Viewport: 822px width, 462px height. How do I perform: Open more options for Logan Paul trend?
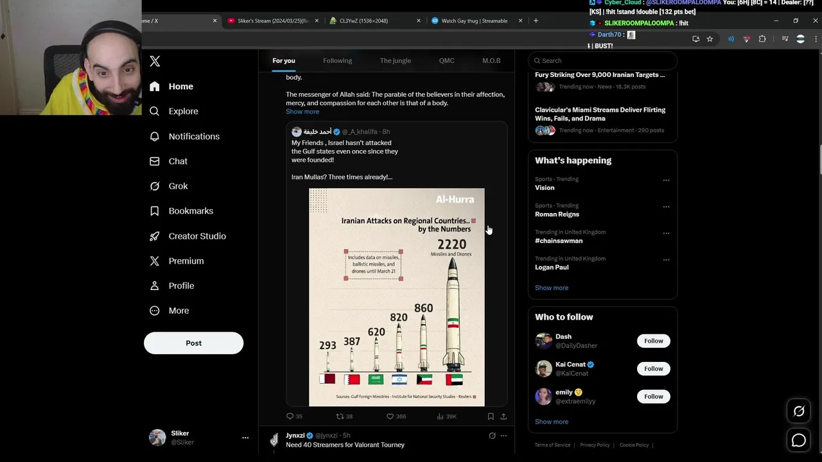(666, 260)
